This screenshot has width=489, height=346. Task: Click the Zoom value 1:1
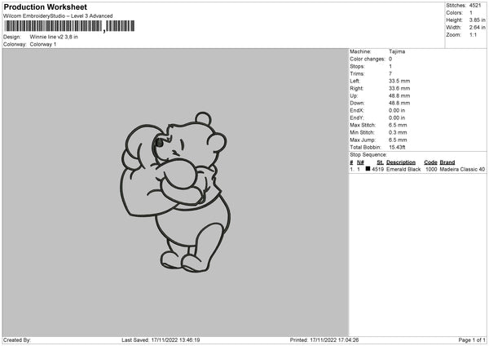tap(473, 35)
